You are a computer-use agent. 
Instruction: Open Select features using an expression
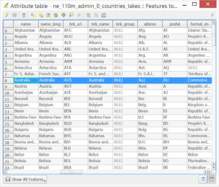point(33,15)
